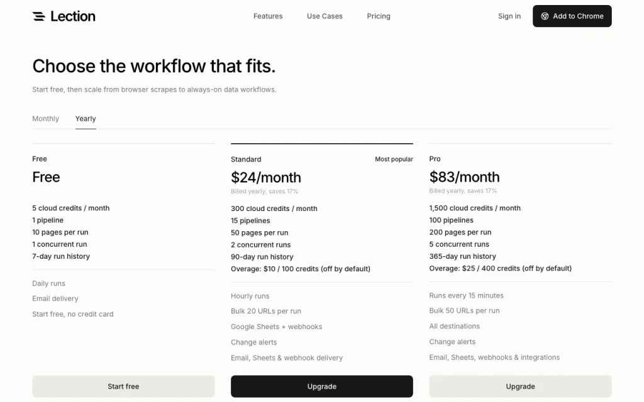Viewport: 644px width, 402px height.
Task: Select the Yearly billing tab
Action: (x=86, y=119)
